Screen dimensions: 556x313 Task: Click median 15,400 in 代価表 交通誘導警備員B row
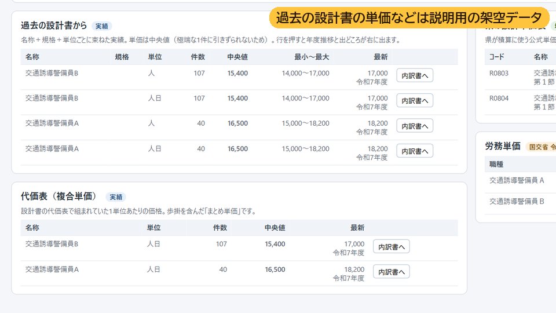275,244
